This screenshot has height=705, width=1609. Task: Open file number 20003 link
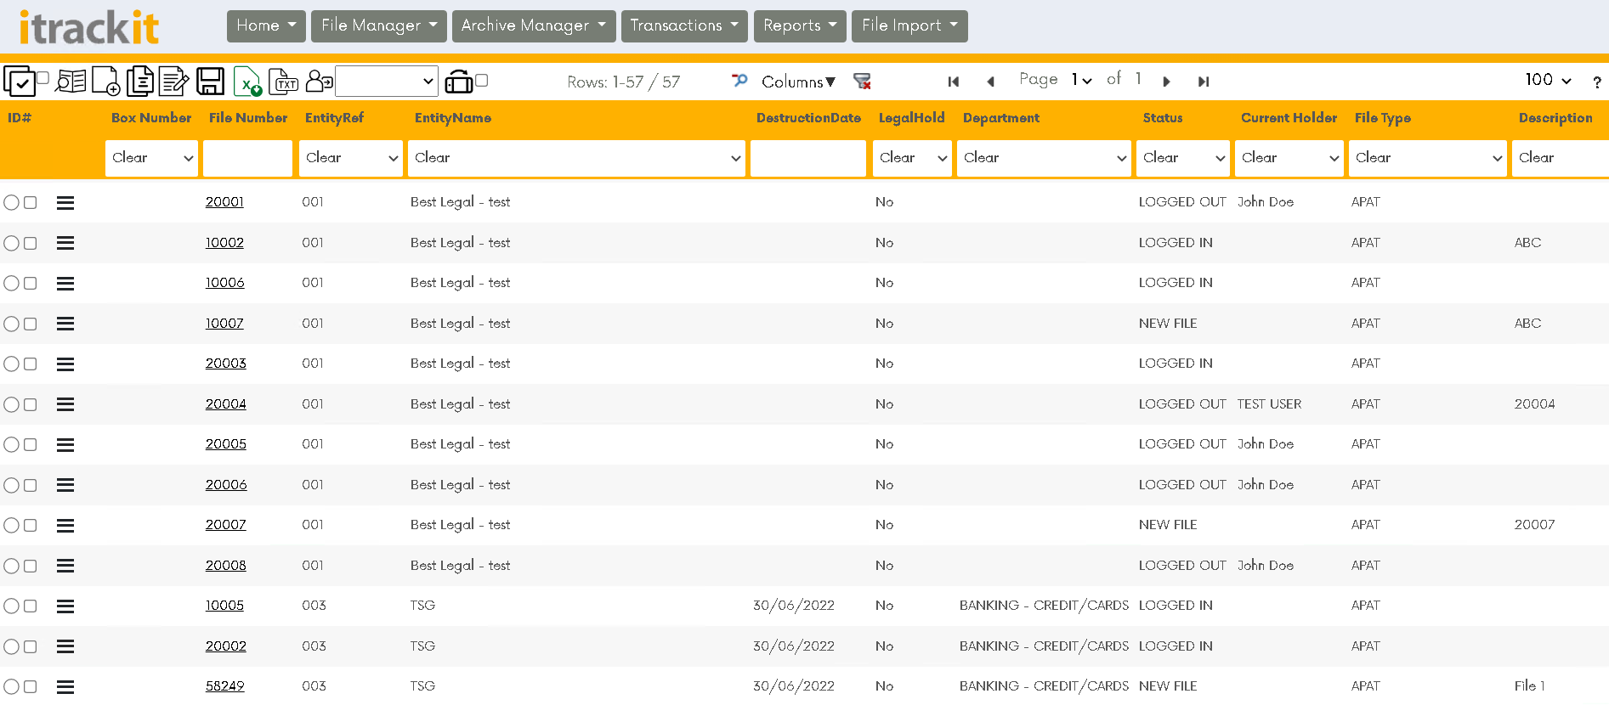pos(225,364)
